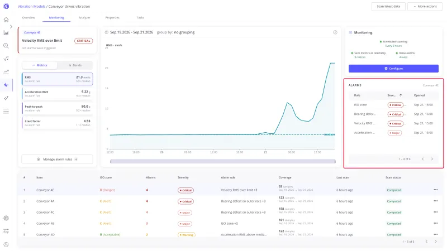The image size is (447, 251).
Task: Click the Monitoring panel header icon
Action: coord(350,32)
